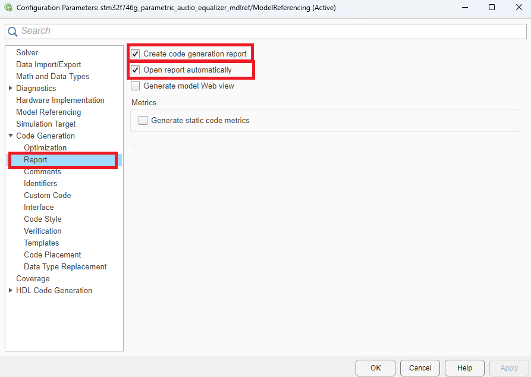Disable Create code generation report
This screenshot has height=377, width=531.
click(135, 54)
